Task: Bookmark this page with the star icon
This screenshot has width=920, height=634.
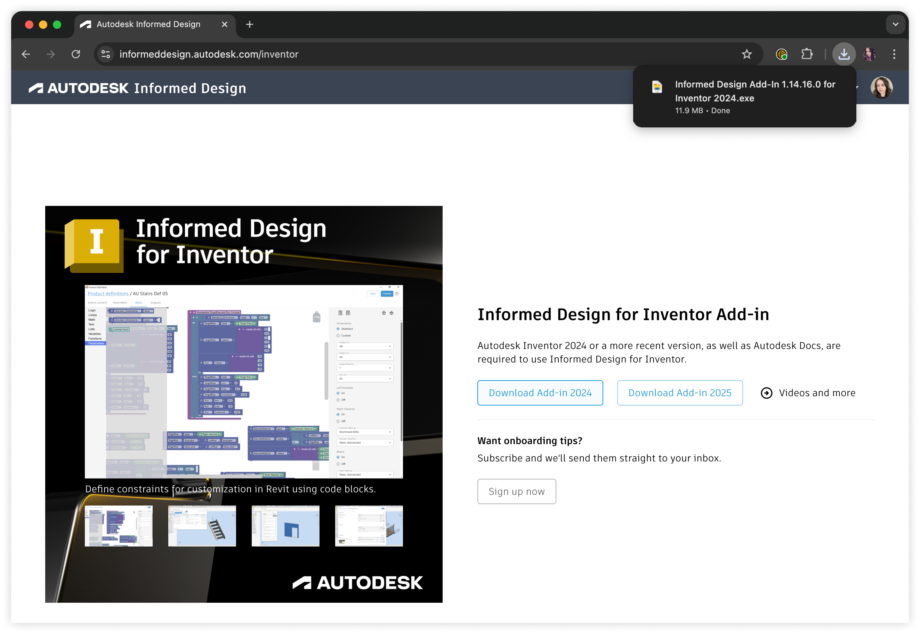Action: (x=747, y=54)
